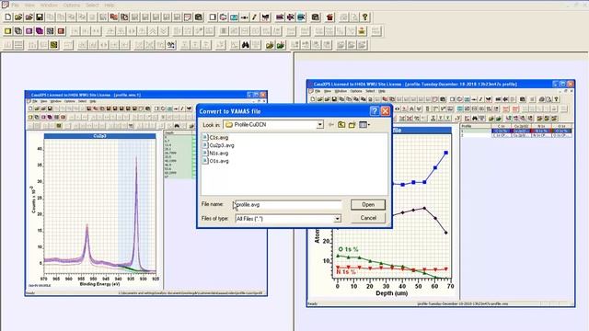Click the red copy icon in main toolbar
This screenshot has height=331, width=589.
114,17
